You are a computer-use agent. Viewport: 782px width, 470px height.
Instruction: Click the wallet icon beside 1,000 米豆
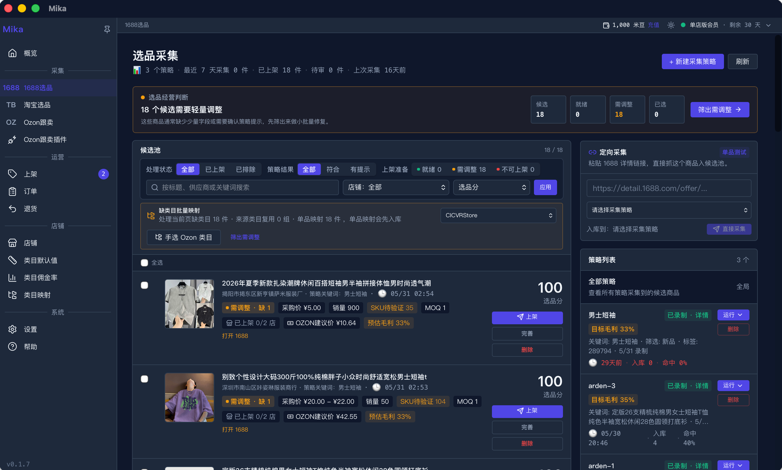click(x=606, y=25)
